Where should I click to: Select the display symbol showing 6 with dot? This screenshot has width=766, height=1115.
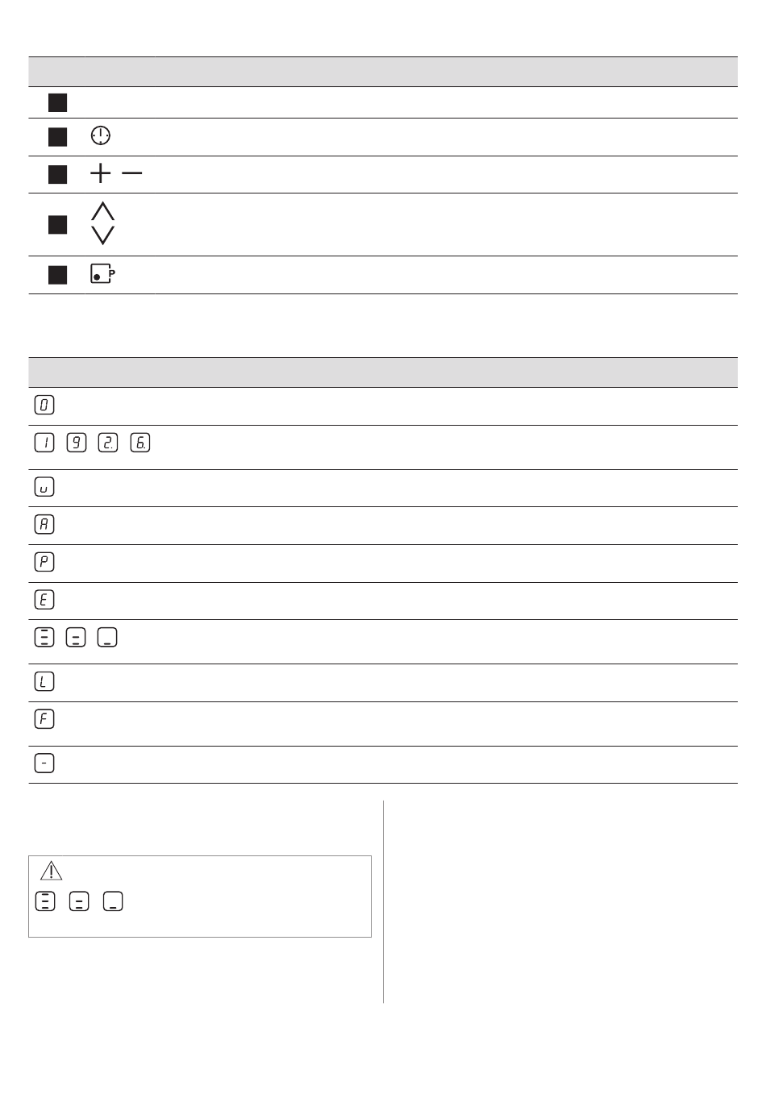click(140, 443)
